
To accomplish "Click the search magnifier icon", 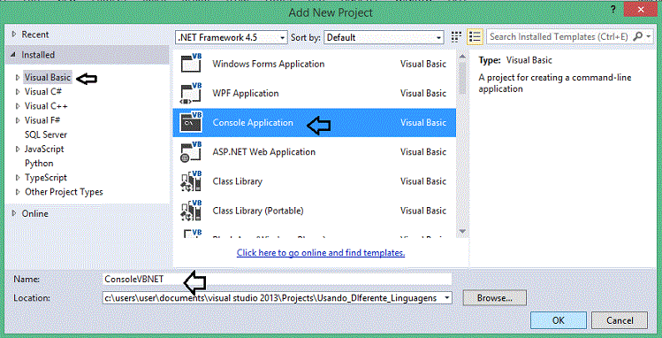I will tap(637, 37).
